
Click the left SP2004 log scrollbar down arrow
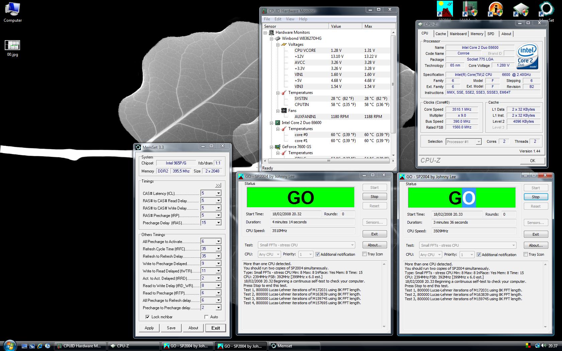click(x=384, y=326)
